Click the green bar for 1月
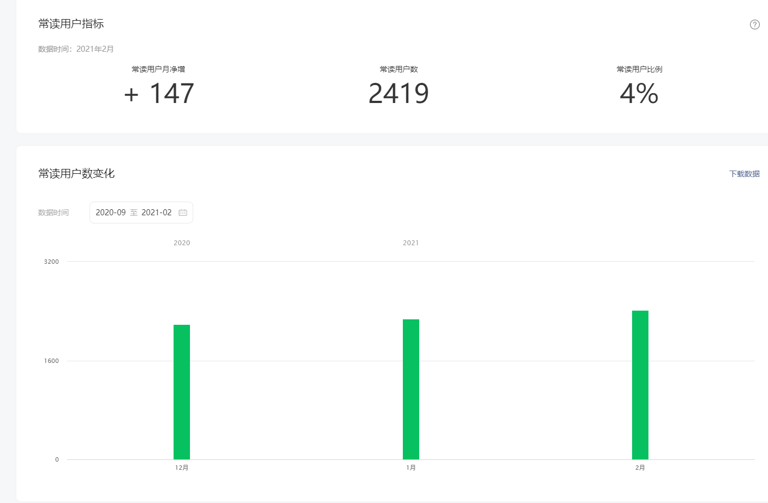This screenshot has width=768, height=503. point(411,389)
